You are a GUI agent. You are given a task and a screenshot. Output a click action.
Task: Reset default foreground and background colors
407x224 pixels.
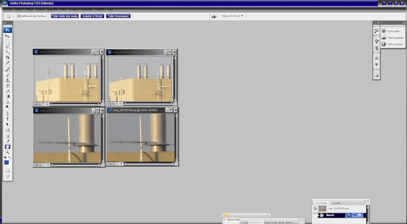click(5, 157)
